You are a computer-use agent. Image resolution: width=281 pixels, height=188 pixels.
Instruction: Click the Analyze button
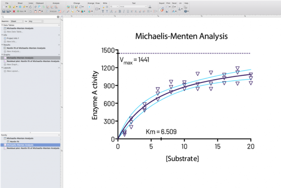(52, 11)
